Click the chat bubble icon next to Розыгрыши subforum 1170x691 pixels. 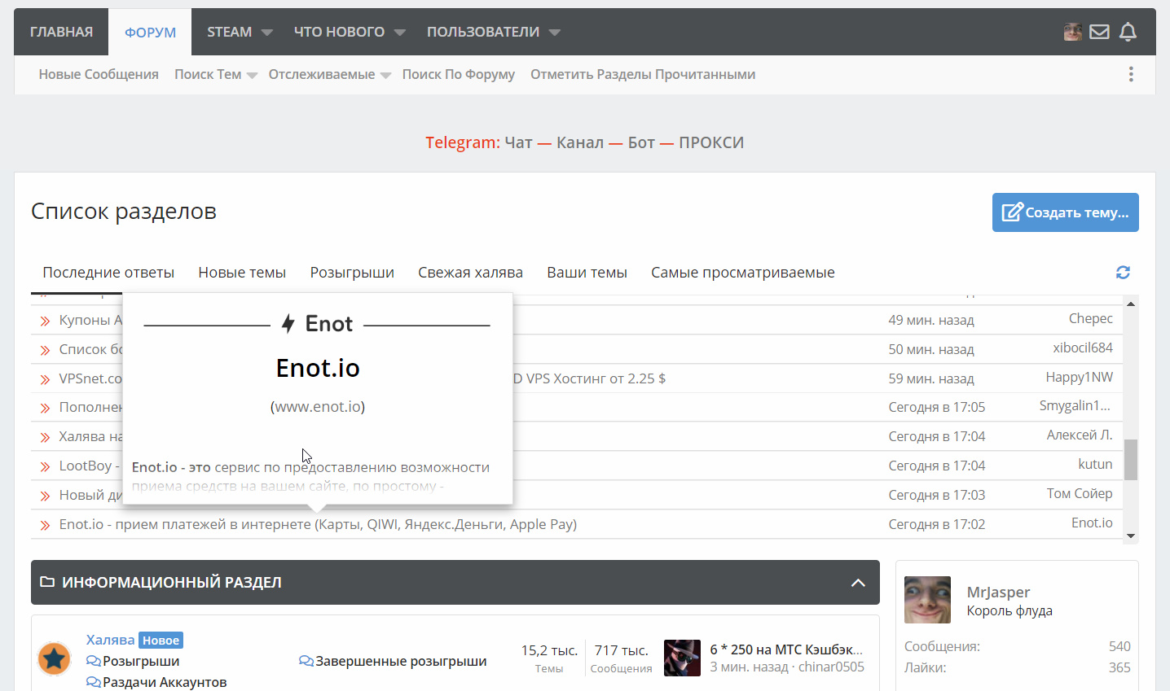[94, 661]
